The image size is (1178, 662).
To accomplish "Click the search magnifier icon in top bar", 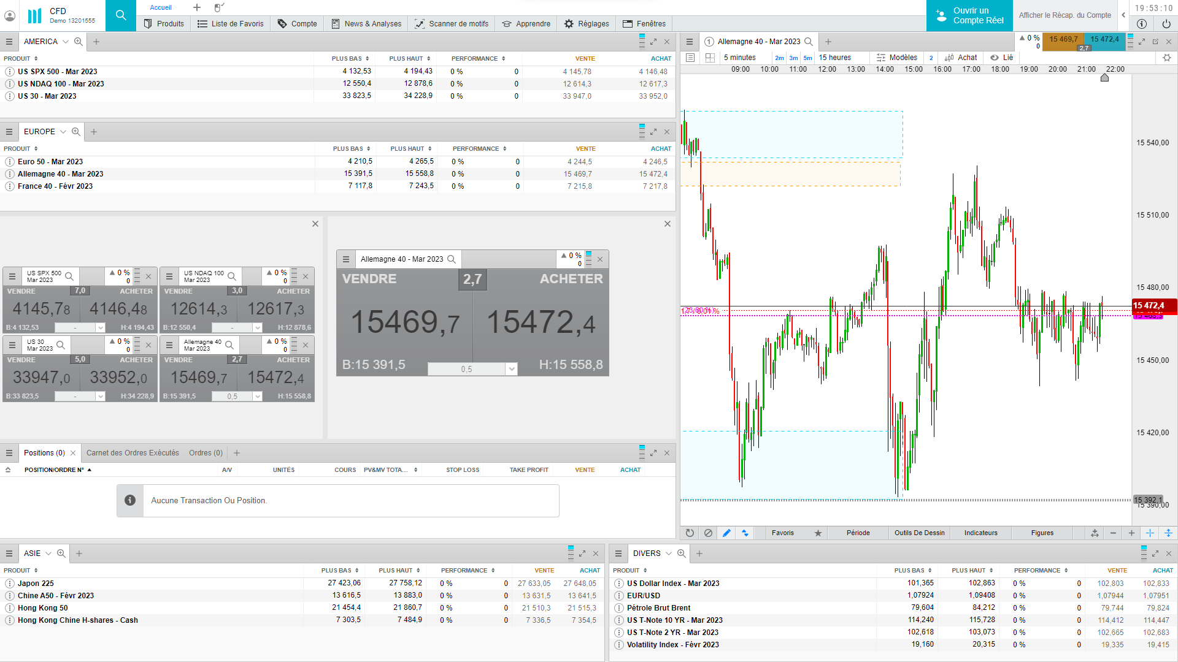I will (x=121, y=15).
